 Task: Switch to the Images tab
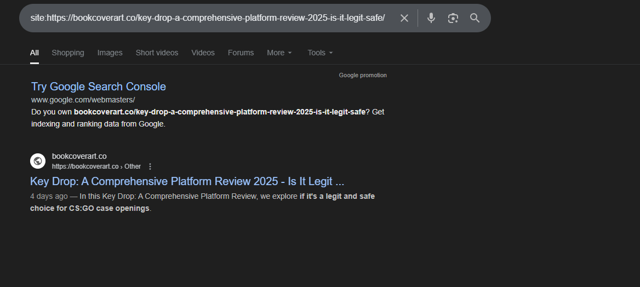110,53
